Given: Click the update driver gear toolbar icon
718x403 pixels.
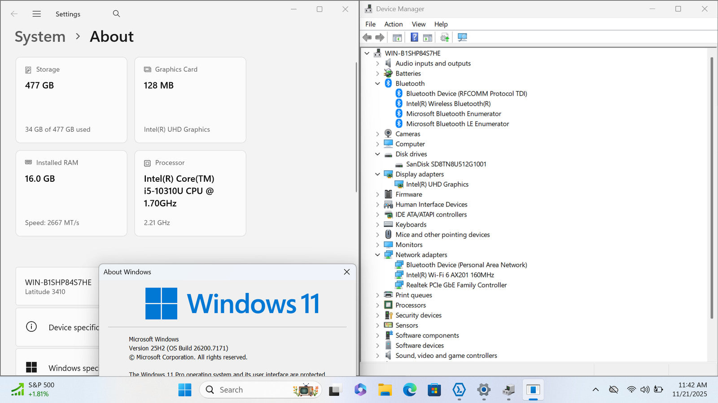Looking at the screenshot, I should 444,37.
